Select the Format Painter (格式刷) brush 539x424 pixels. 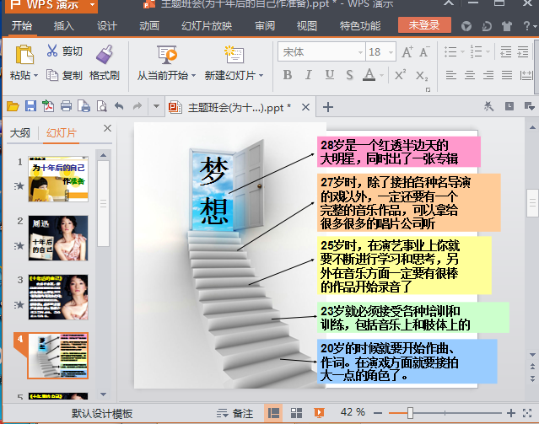105,54
